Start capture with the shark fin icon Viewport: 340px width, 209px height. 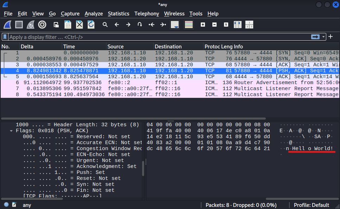tap(8, 25)
